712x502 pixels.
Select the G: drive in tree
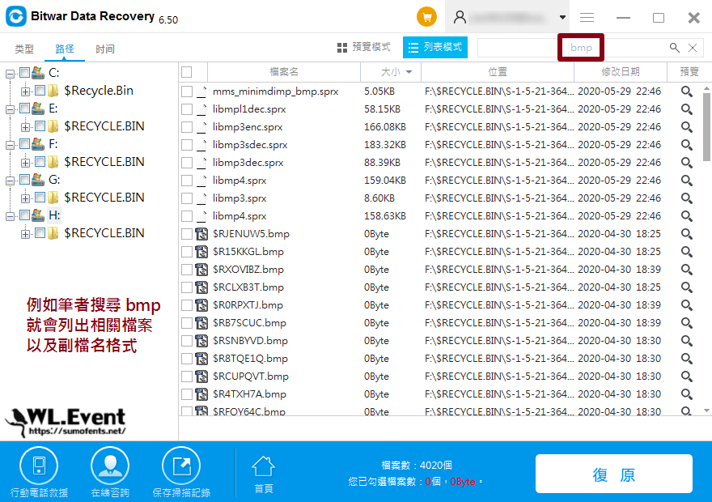pos(54,180)
